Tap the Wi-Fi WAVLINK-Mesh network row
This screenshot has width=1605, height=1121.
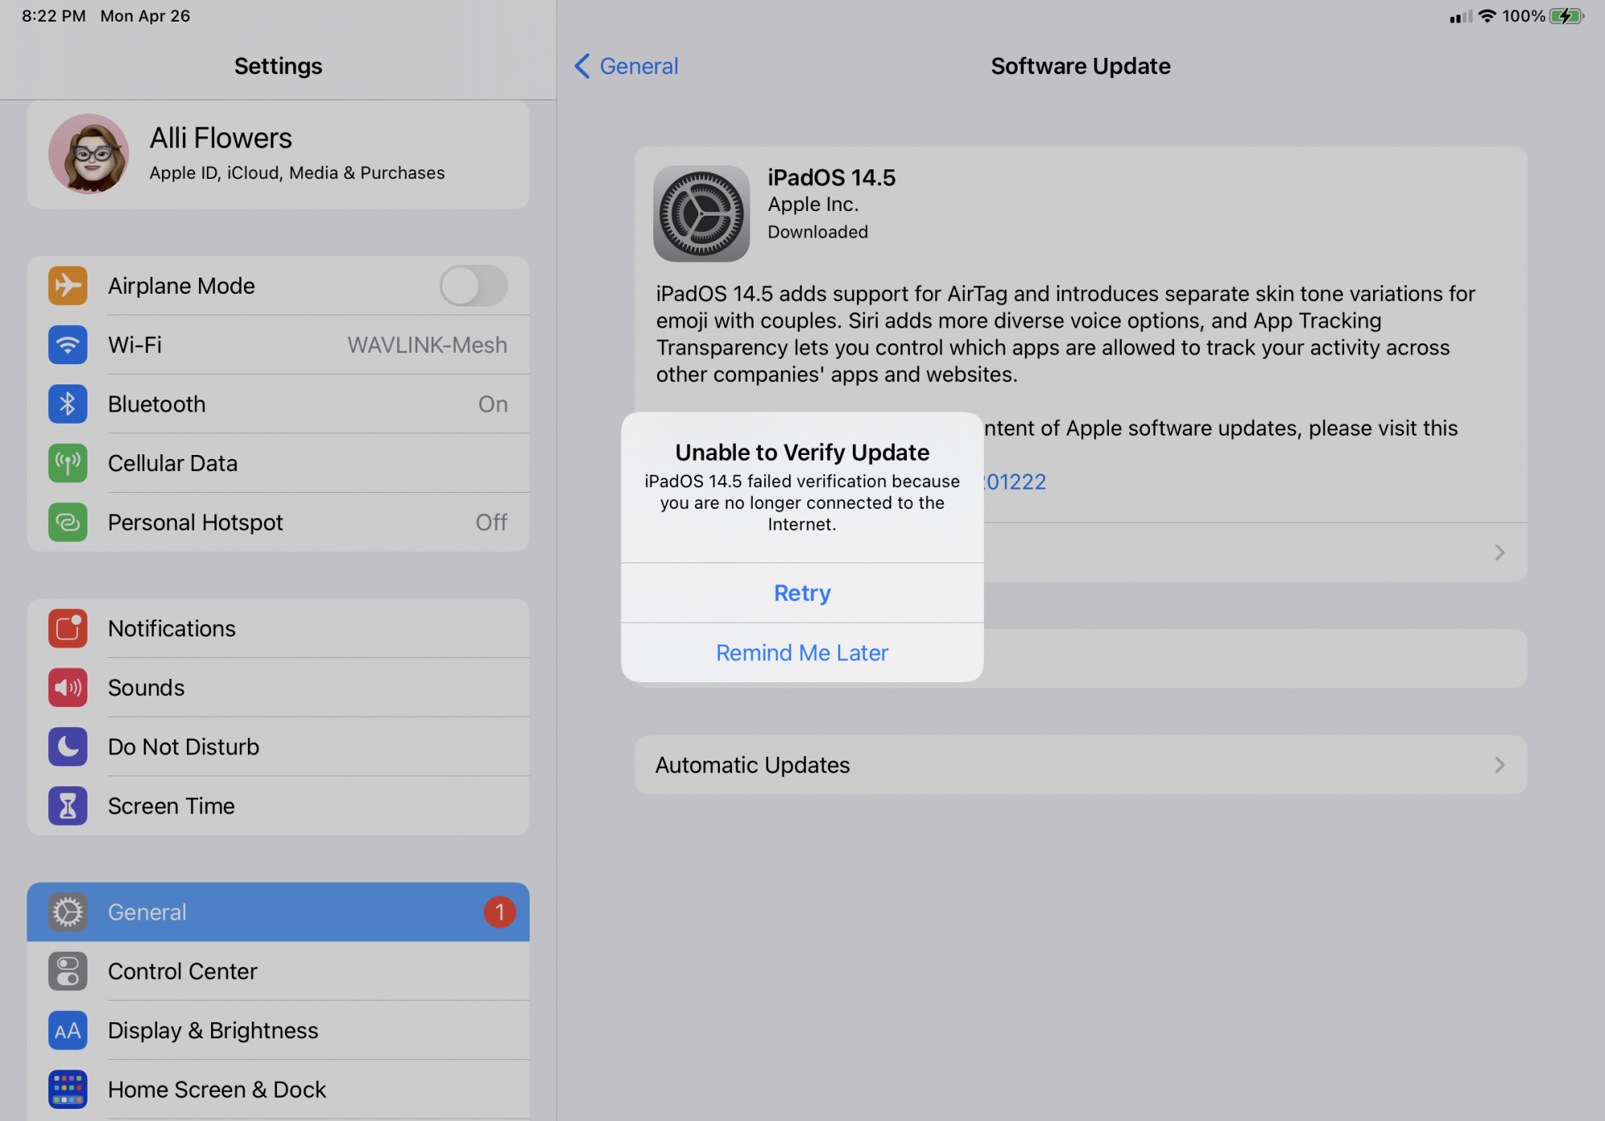tap(278, 345)
